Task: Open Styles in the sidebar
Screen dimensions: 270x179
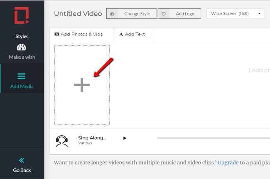Action: (22, 37)
